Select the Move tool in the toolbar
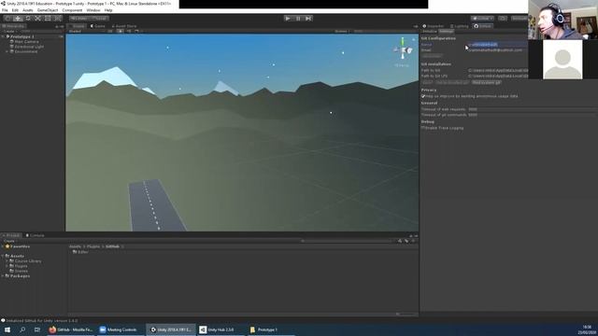Viewport: 598px width, 336px height. 18,19
